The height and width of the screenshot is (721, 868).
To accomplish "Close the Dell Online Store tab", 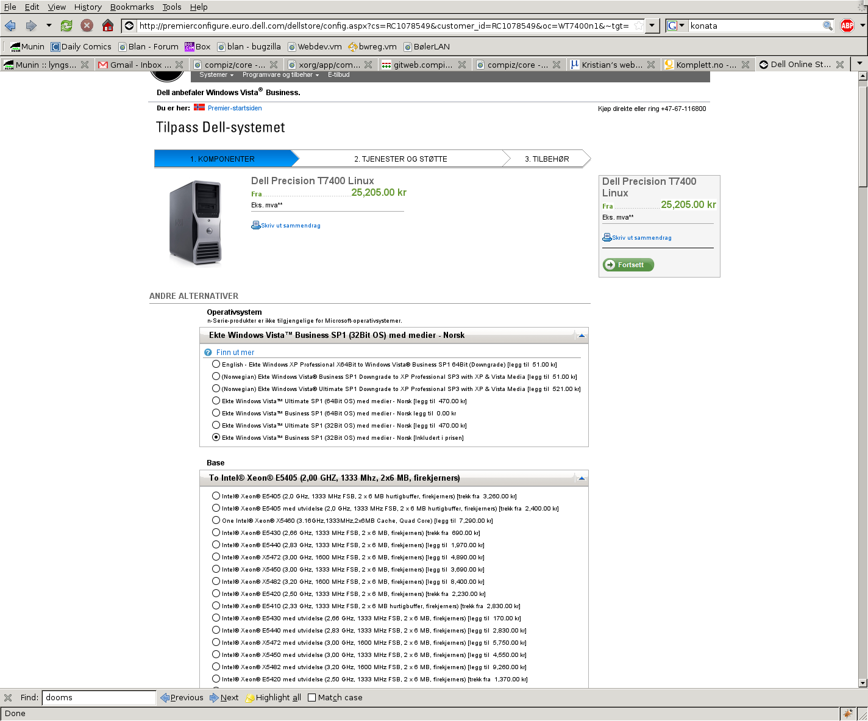I will coord(840,65).
